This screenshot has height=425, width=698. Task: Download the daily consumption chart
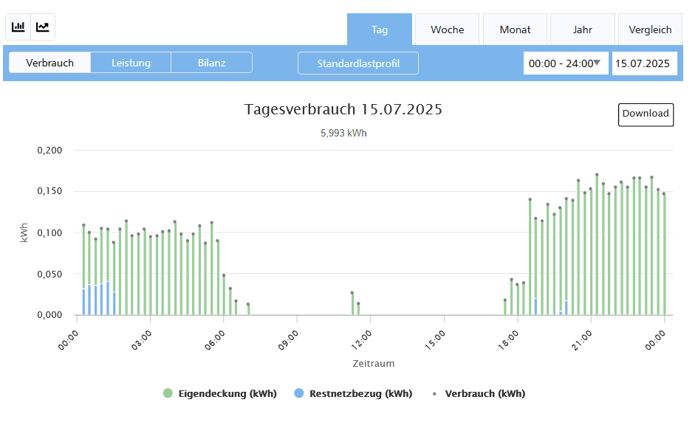(646, 114)
